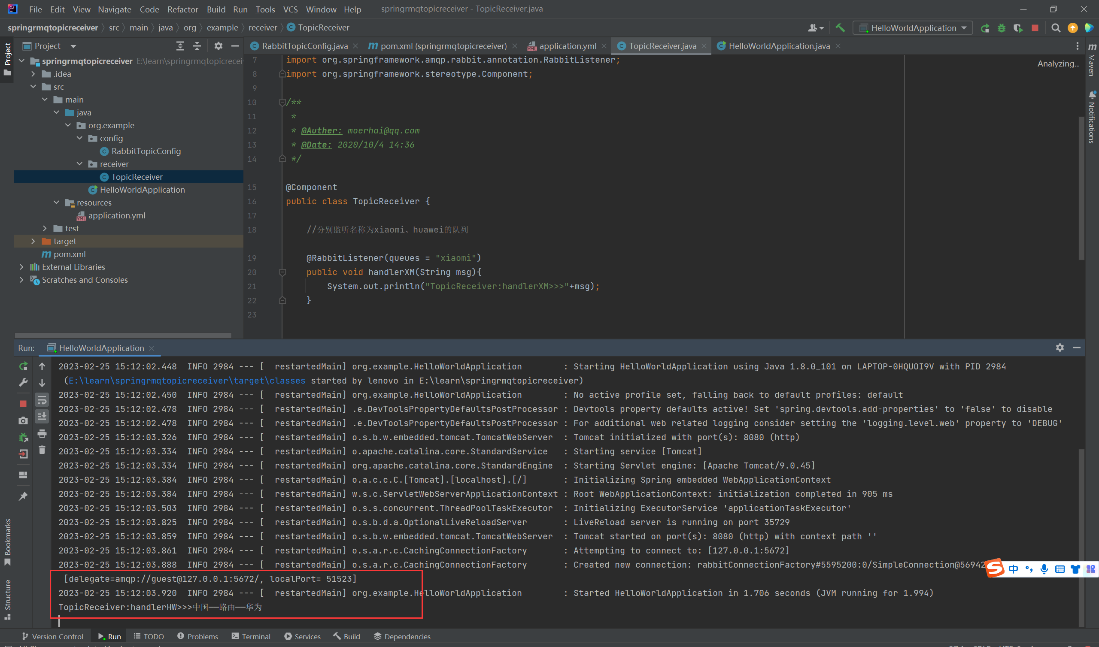Image resolution: width=1099 pixels, height=647 pixels.
Task: Open the Refactor menu
Action: click(x=182, y=9)
